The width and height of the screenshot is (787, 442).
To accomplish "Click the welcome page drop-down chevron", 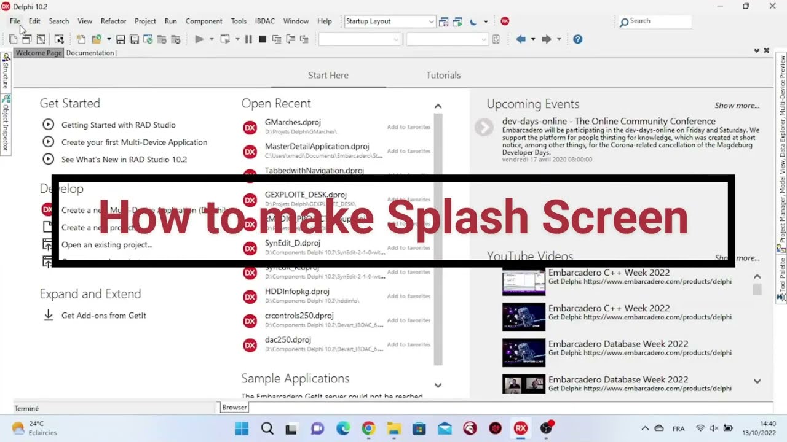I will click(x=756, y=50).
